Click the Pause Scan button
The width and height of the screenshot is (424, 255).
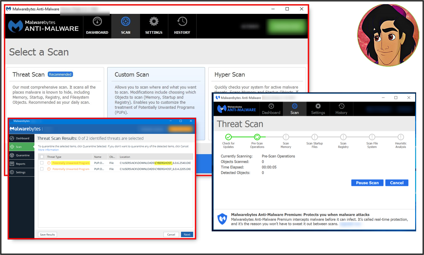point(367,183)
